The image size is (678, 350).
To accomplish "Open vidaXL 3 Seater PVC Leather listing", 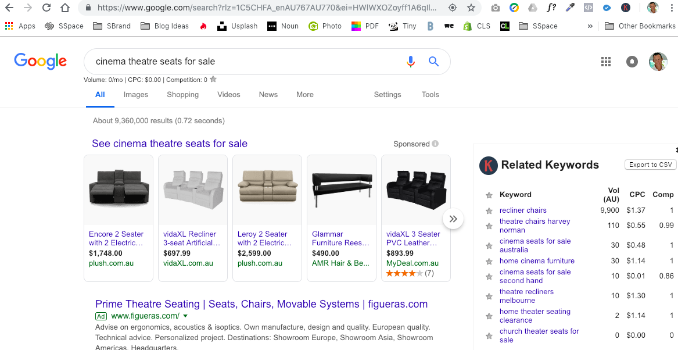I will [x=413, y=238].
